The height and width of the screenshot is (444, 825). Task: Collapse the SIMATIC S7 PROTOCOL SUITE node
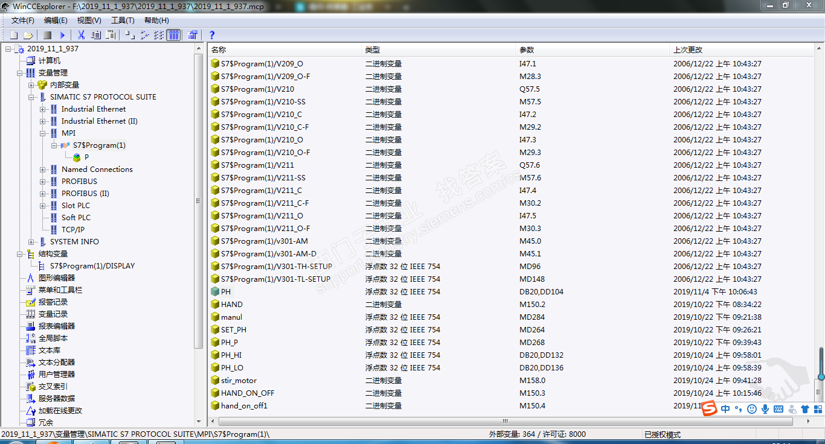click(31, 97)
